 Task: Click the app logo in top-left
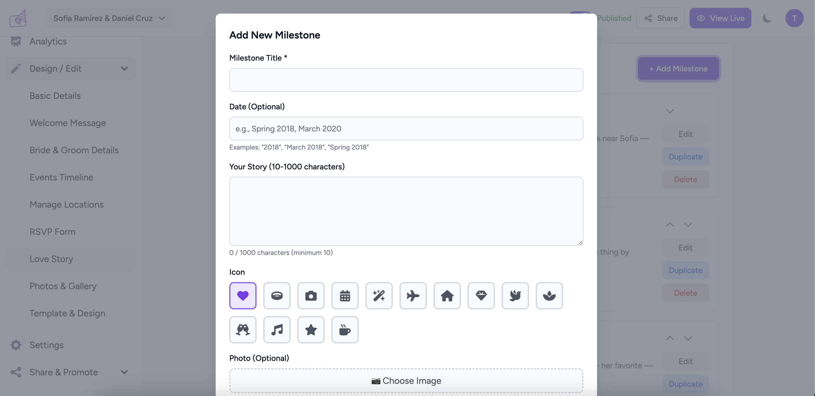click(18, 18)
